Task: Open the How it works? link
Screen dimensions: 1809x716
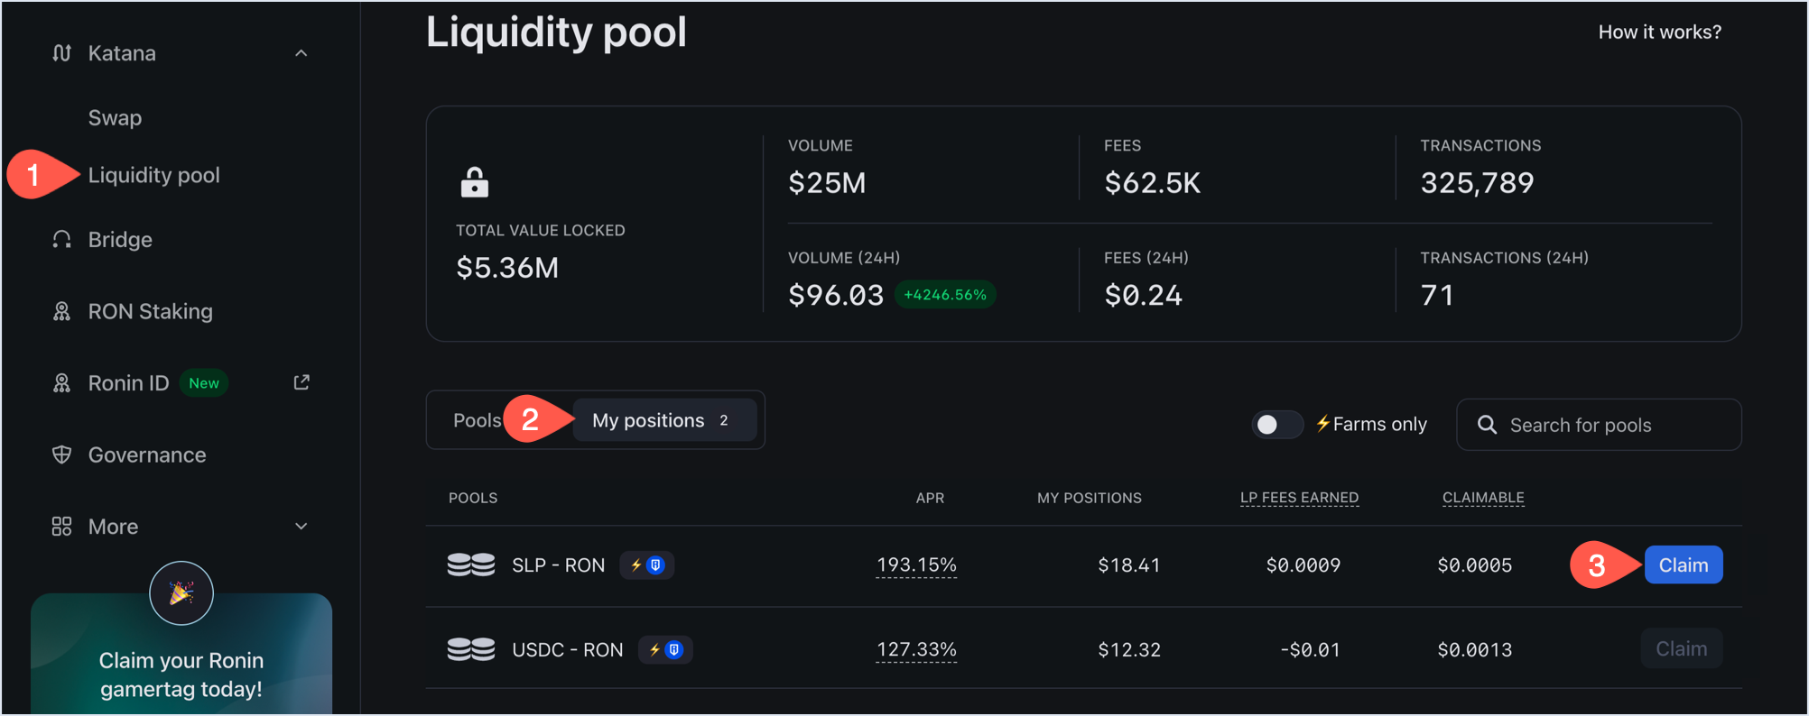Action: 1659,32
